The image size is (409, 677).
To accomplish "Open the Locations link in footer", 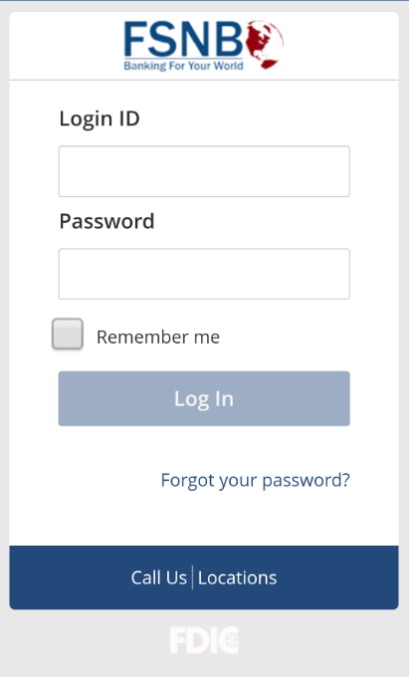I will 237,577.
